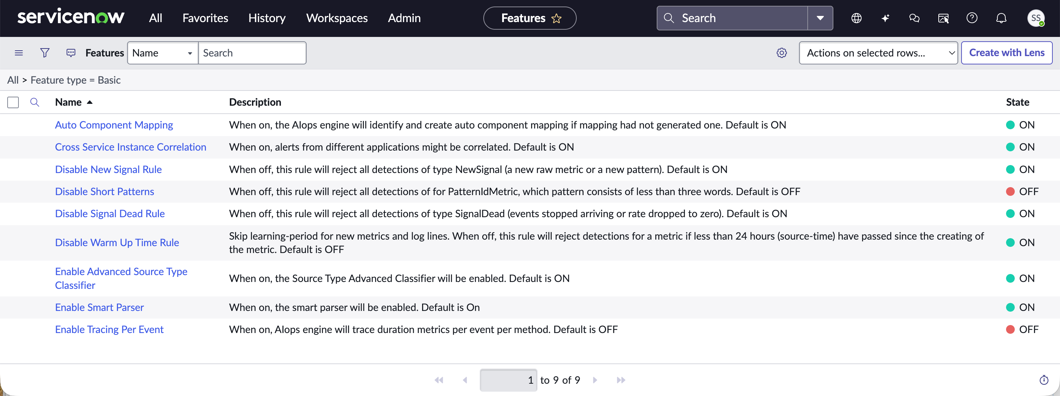Screen dimensions: 1060x396
Task: Expand the global search dropdown arrow
Action: coord(820,18)
